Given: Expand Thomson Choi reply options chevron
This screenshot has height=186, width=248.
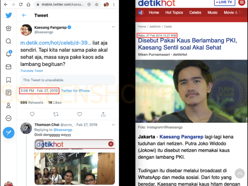Looking at the screenshot, I should (x=113, y=125).
